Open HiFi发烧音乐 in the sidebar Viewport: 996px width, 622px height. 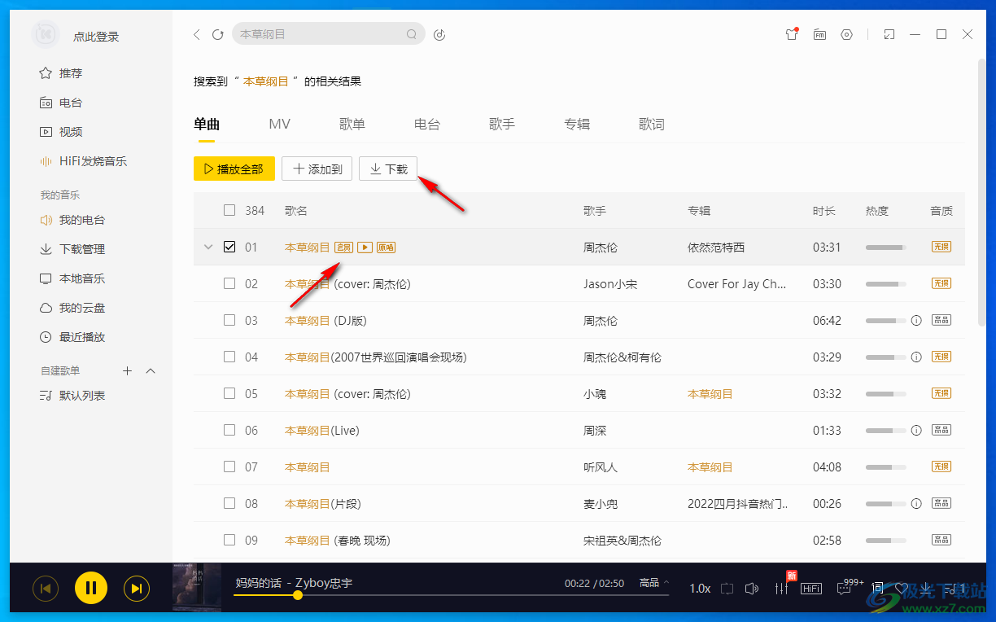[84, 161]
